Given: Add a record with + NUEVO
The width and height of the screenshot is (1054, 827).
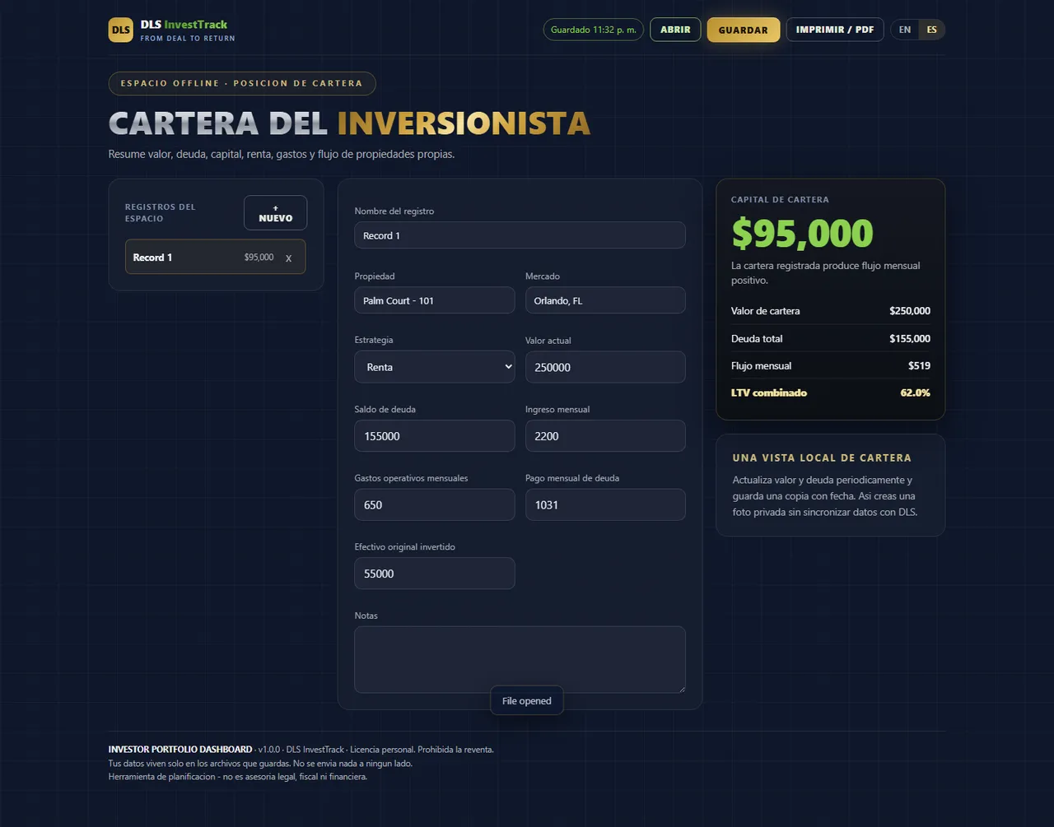Looking at the screenshot, I should [x=275, y=213].
